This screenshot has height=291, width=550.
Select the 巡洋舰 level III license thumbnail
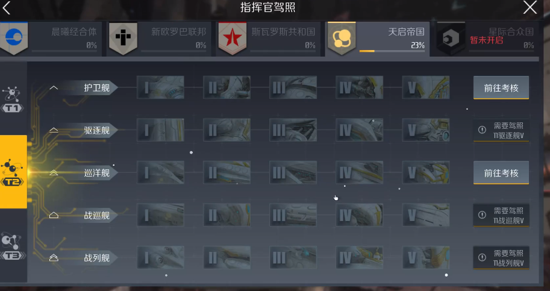point(293,172)
